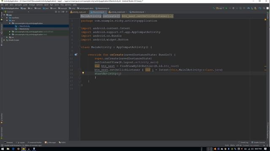The height and width of the screenshot is (151, 270).
Task: Collapse the java folder node
Action: (7, 21)
